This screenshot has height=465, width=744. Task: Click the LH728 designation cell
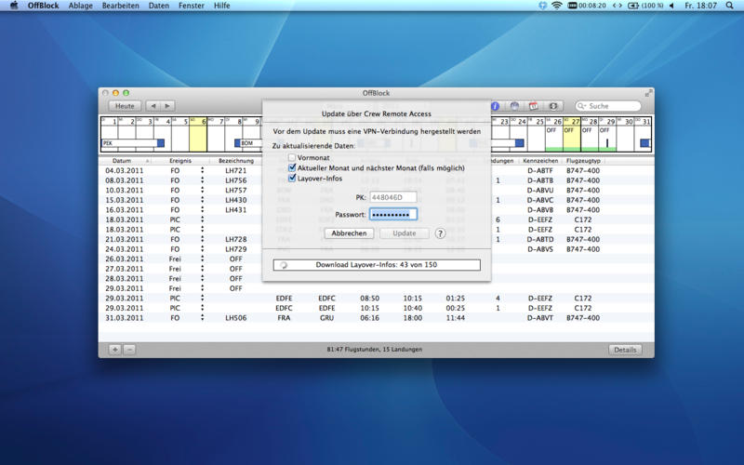[236, 239]
